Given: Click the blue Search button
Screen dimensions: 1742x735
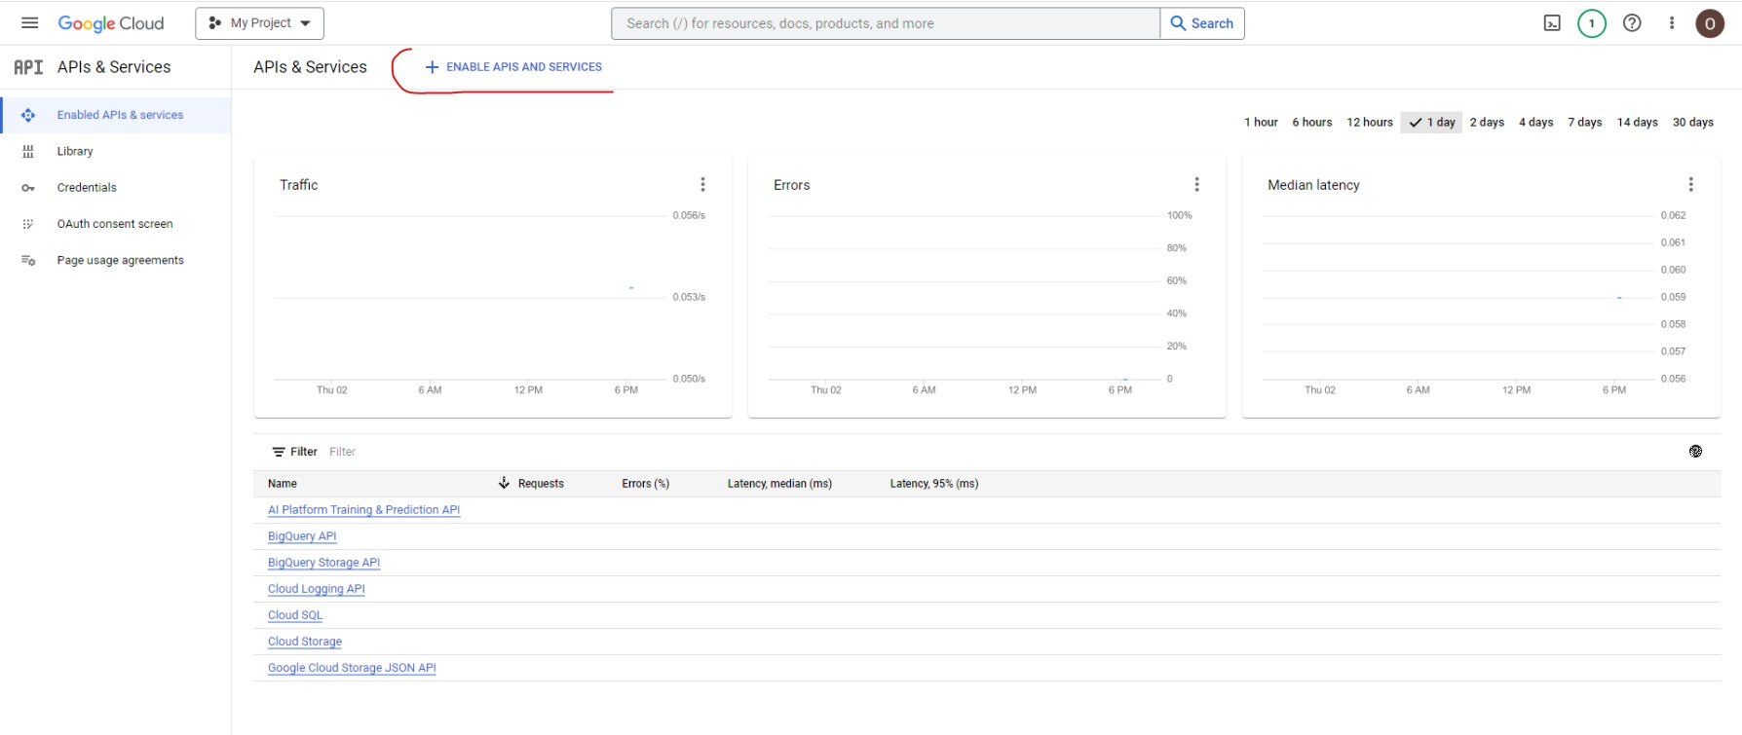Looking at the screenshot, I should click(x=1202, y=23).
